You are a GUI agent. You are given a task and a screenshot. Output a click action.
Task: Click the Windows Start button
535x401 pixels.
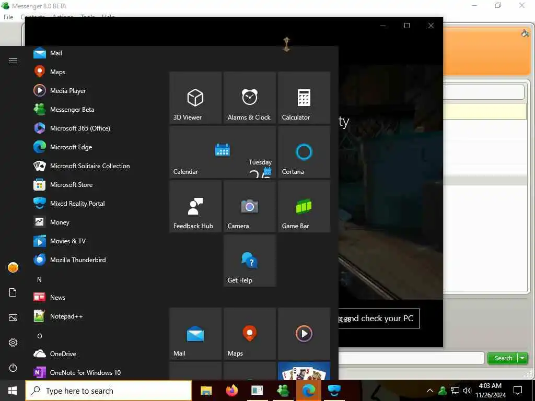click(x=13, y=391)
